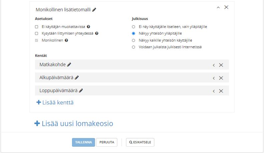Click pencil icon next to Matkakohde
Screen dimensions: 264x153
[69, 65]
